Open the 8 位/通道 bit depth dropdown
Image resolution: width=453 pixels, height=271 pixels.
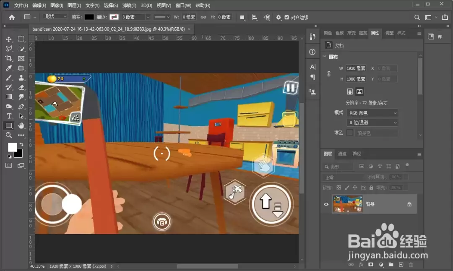point(372,123)
